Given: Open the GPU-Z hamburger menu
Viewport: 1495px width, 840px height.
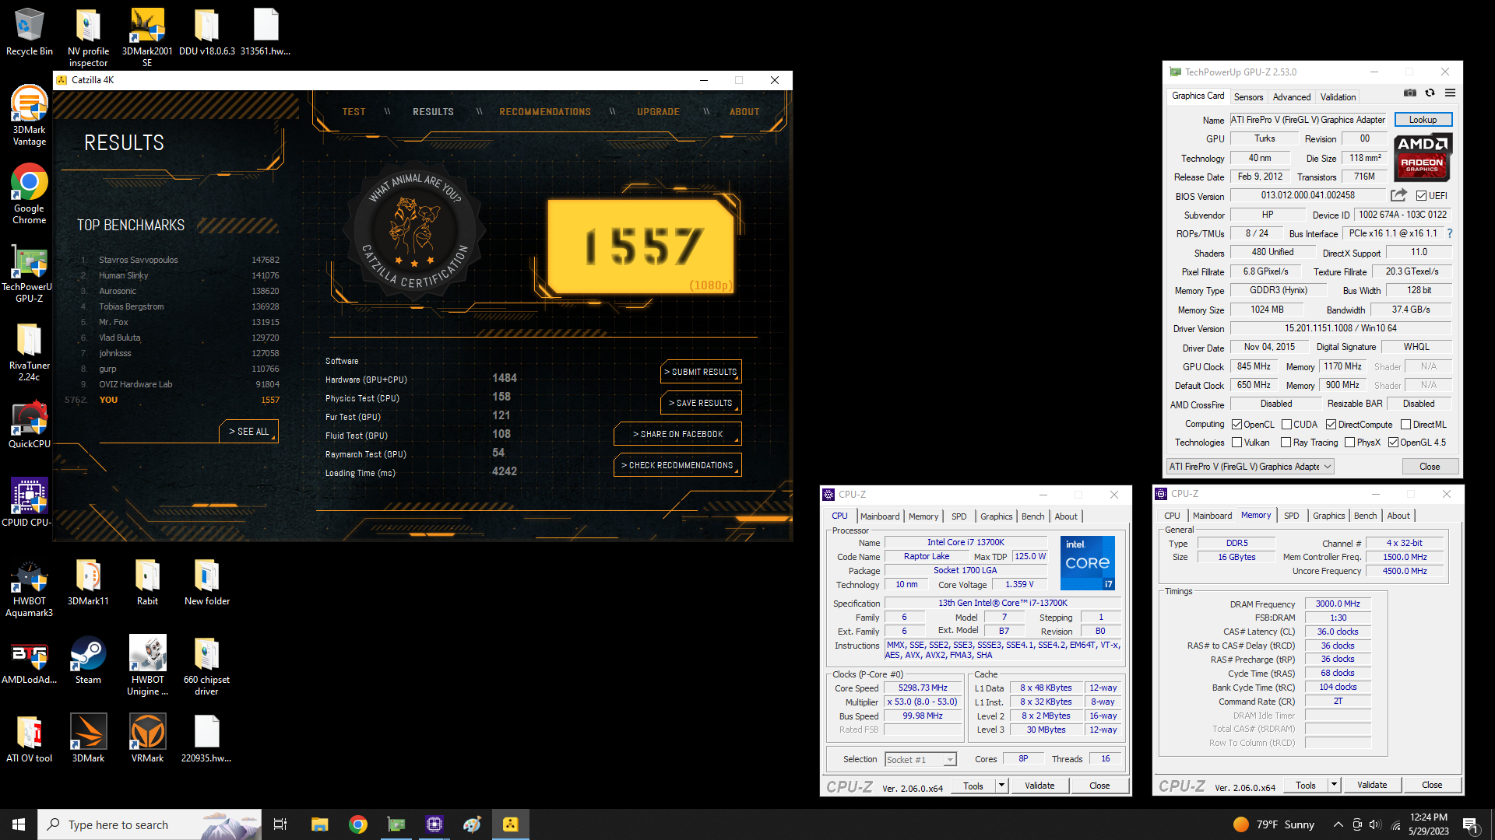Looking at the screenshot, I should click(x=1450, y=93).
